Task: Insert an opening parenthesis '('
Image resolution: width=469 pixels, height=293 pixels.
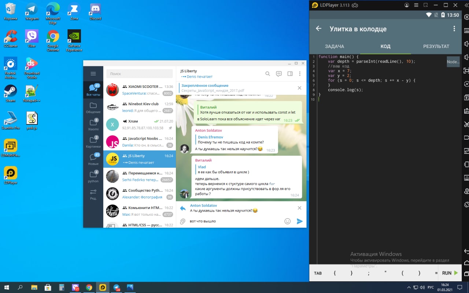Action: pyautogui.click(x=402, y=273)
